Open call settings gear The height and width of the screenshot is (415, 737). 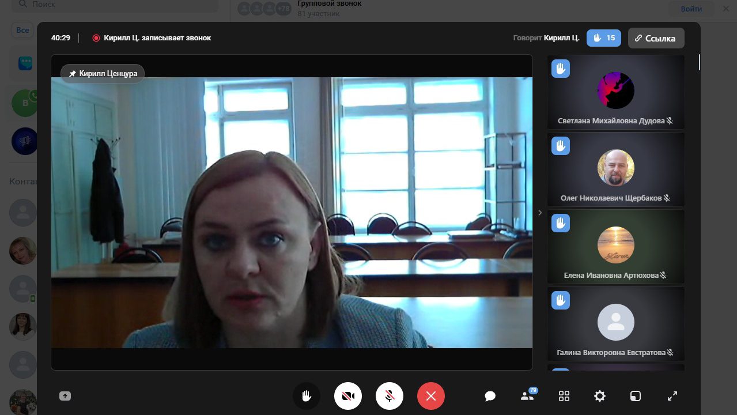tap(600, 396)
